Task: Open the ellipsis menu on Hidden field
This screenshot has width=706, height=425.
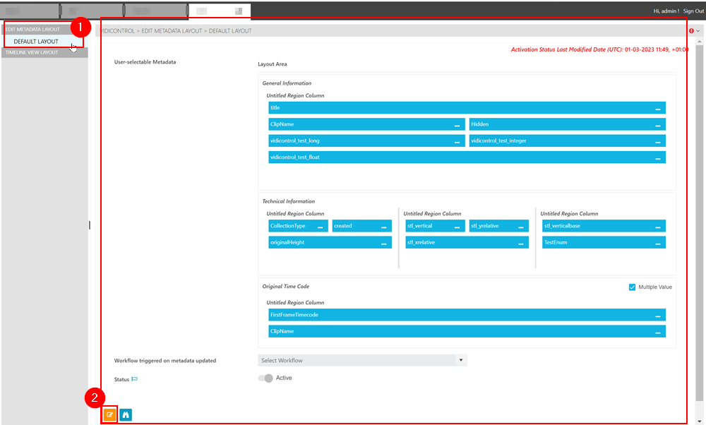Action: tap(657, 125)
